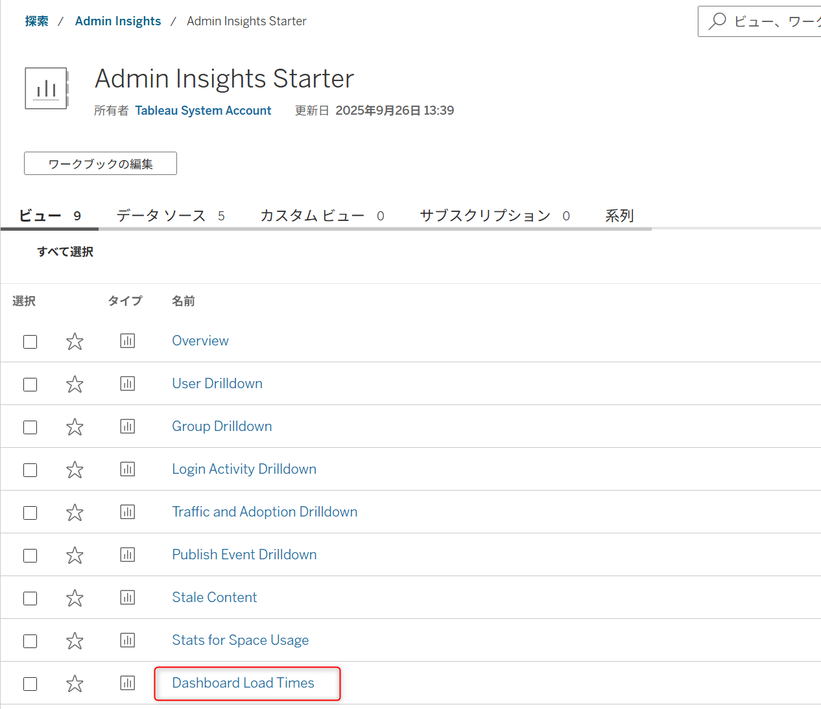
Task: Switch to the カスタム ビュー tab
Action: (x=322, y=216)
